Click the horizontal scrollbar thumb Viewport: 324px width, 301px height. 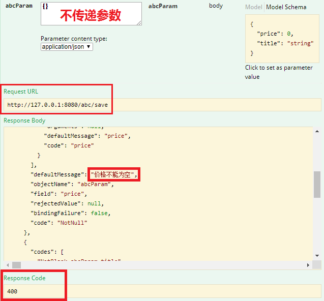[x=16, y=265]
